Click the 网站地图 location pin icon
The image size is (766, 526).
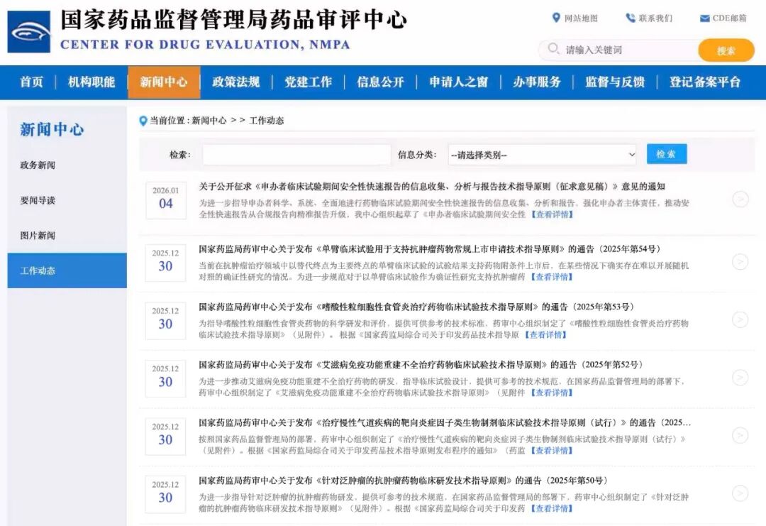(x=556, y=18)
